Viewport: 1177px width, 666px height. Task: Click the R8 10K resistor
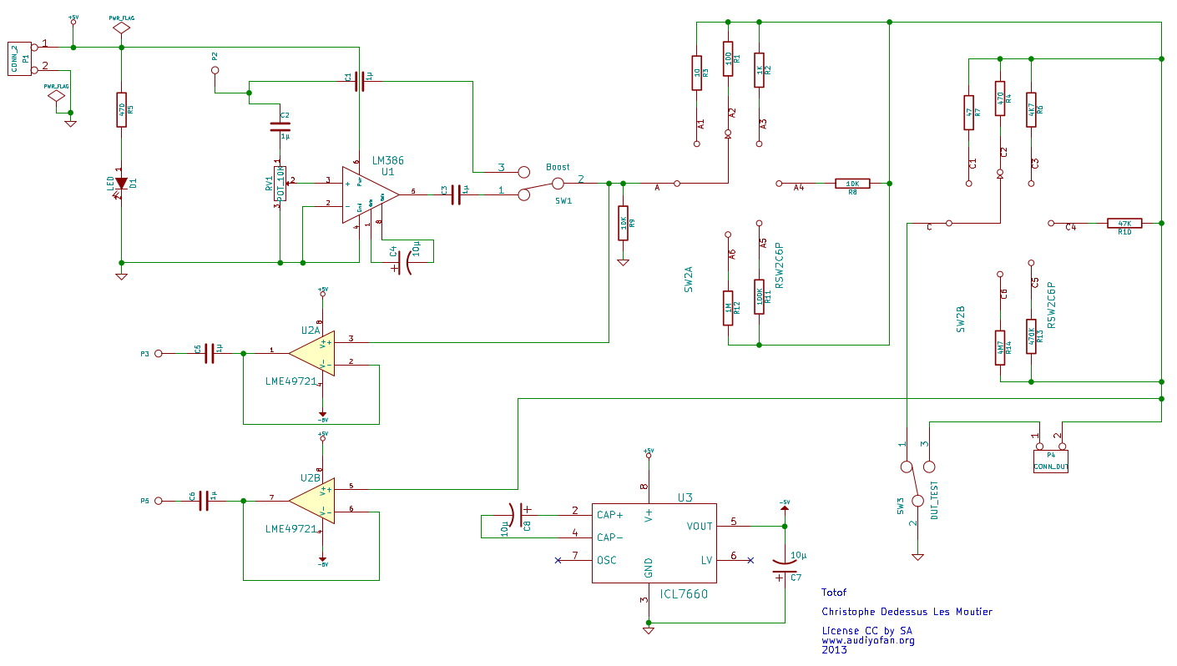point(852,183)
